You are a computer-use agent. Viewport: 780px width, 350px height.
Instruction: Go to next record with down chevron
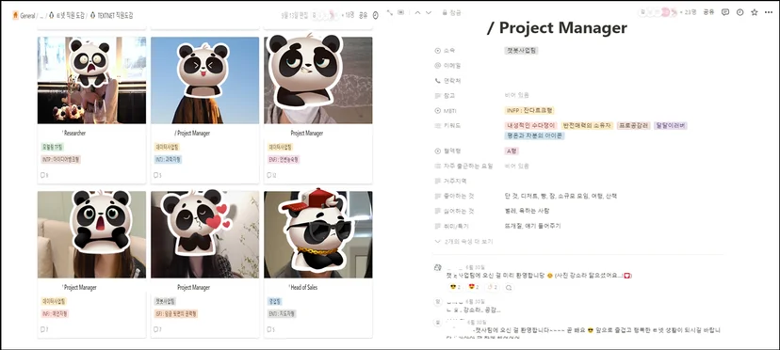click(x=429, y=13)
